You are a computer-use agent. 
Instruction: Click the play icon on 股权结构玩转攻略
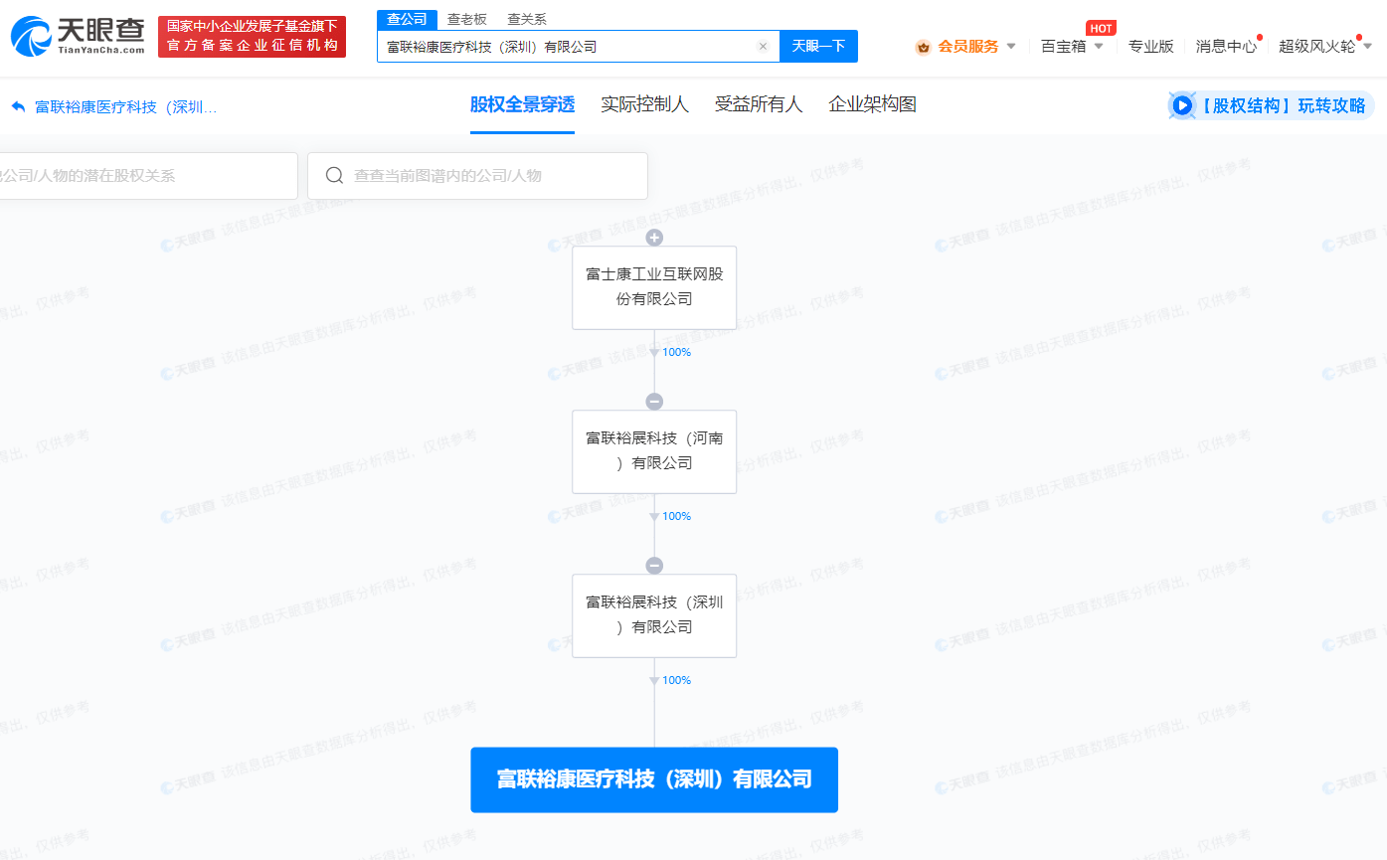1182,105
